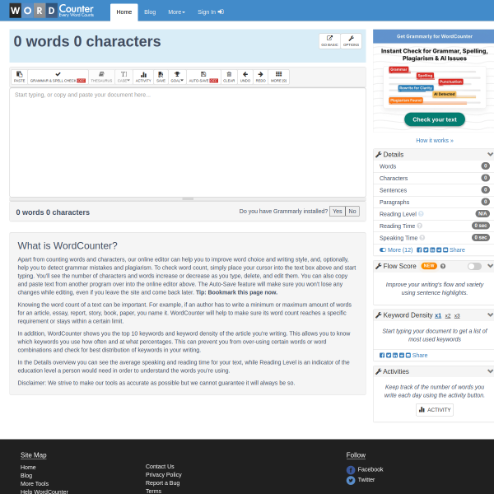Collapse the Flow Score panel chevron

tap(490, 266)
